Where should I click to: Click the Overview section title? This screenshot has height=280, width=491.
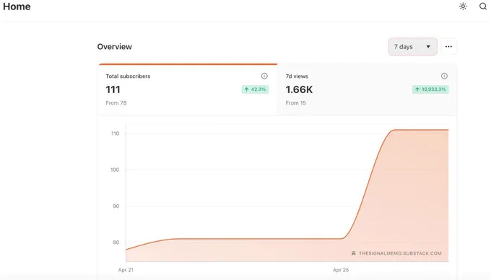point(115,47)
